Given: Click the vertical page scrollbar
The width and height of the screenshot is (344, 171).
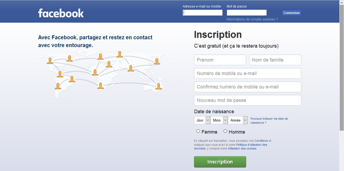Looking at the screenshot, I should 341,85.
